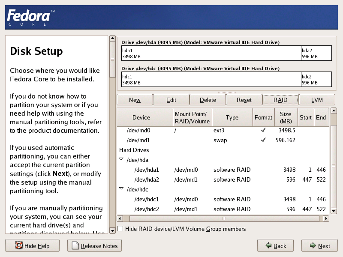Click the 3498.5 size value

(287, 130)
